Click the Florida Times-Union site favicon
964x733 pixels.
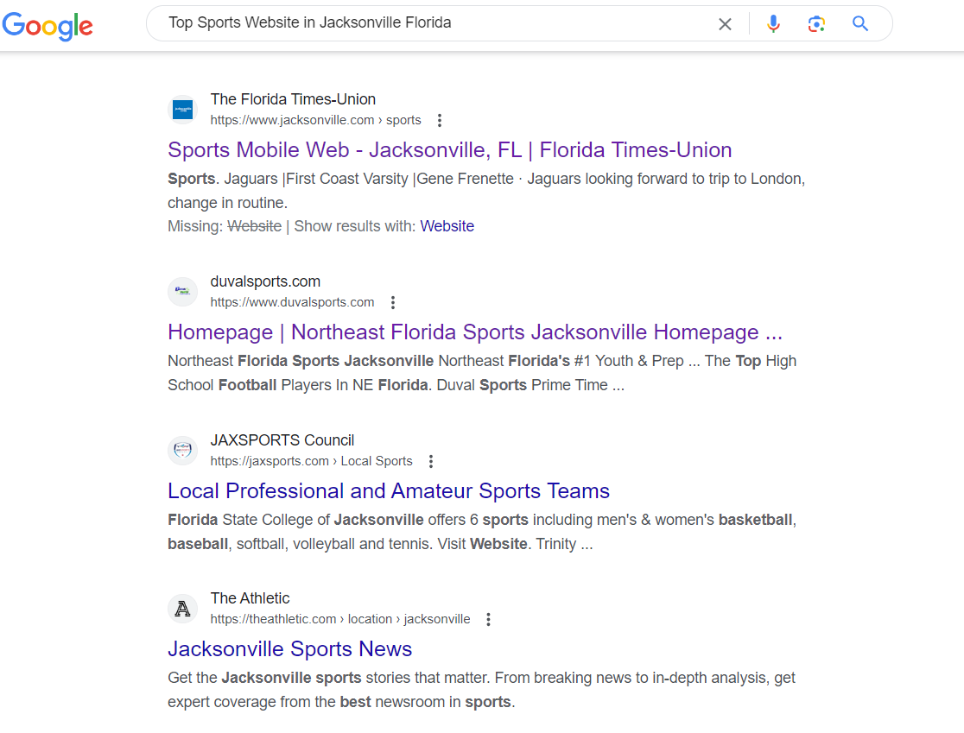click(182, 110)
